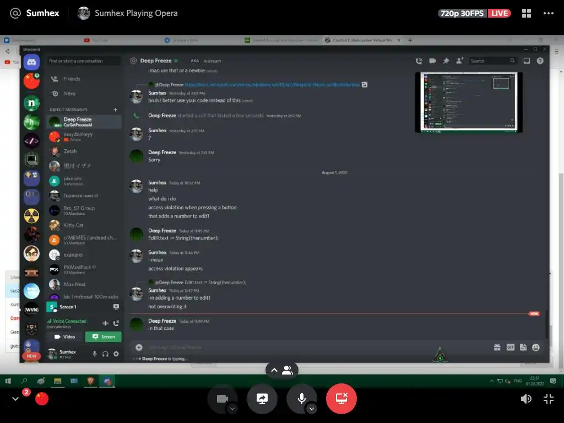Open user settings gear icon
This screenshot has height=423, width=564.
(116, 354)
